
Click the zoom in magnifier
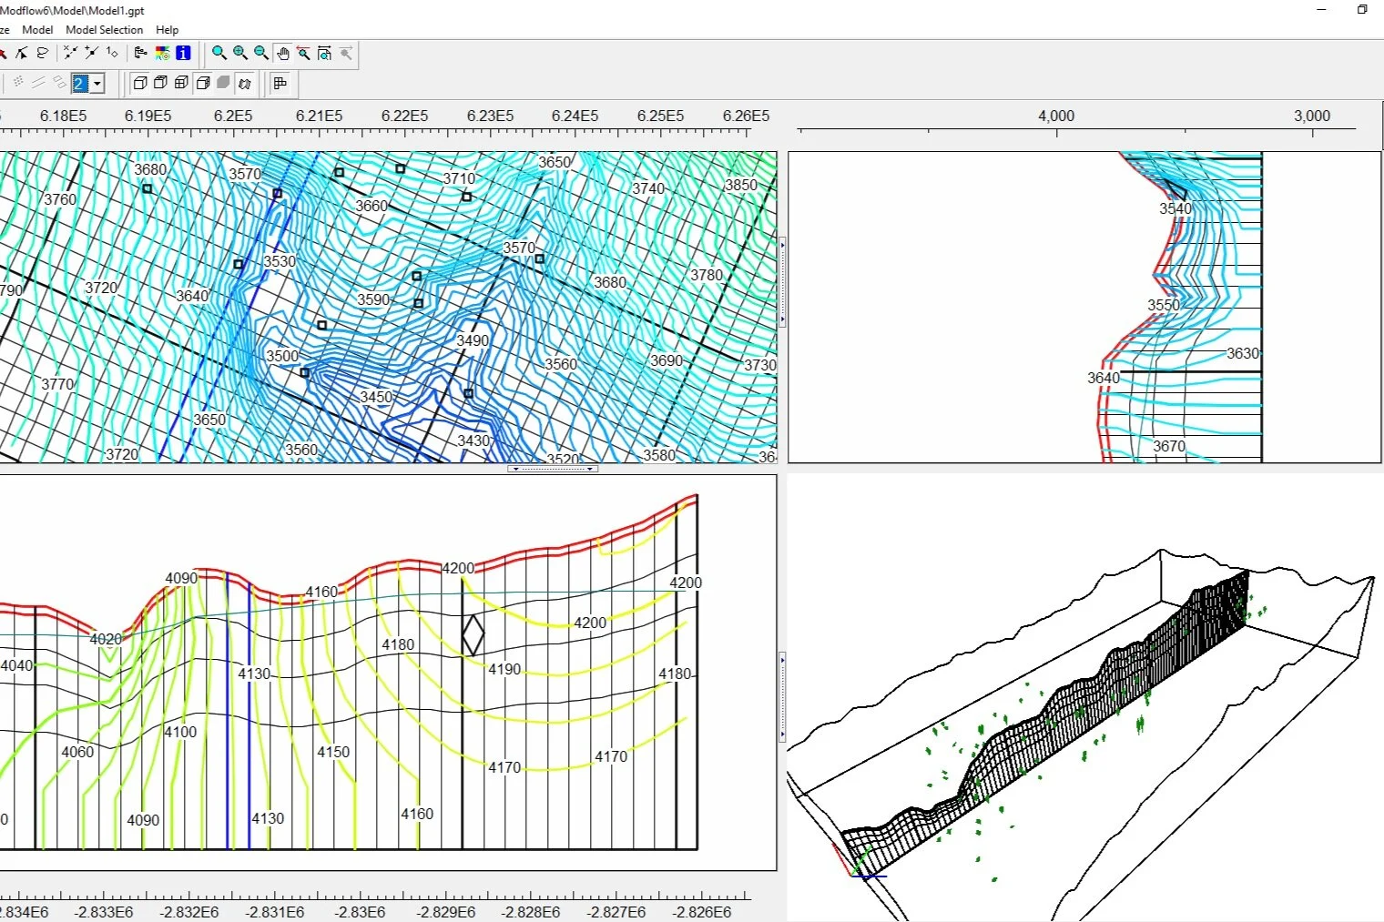tap(240, 54)
